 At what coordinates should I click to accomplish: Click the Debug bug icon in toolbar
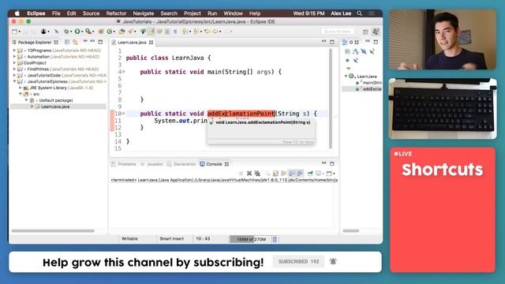point(66,32)
